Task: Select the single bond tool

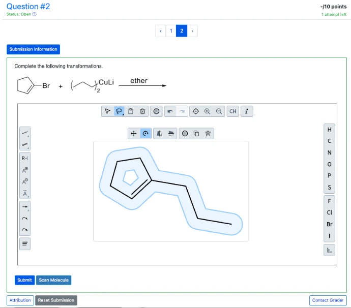Action: (25, 133)
